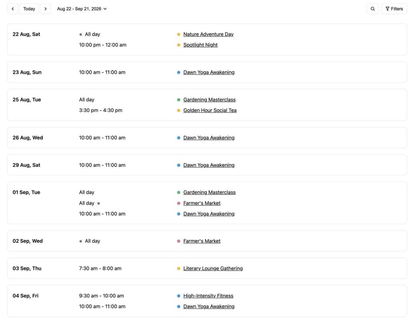Open Dawn Yoga Awakening on 04 Sep
This screenshot has width=408, height=320.
[209, 306]
